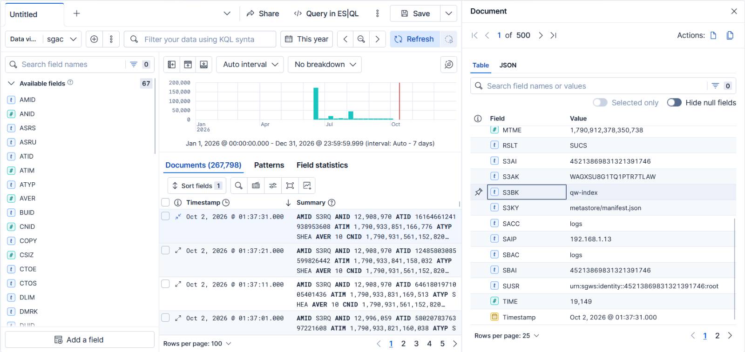The width and height of the screenshot is (745, 352).
Task: Step the time range backward
Action: (345, 39)
